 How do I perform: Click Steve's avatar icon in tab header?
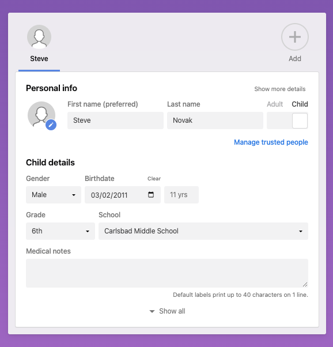(x=39, y=37)
